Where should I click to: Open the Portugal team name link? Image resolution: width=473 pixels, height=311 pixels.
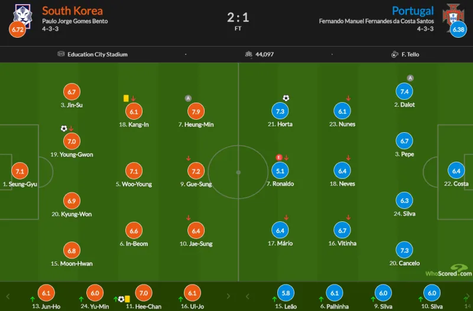coord(413,11)
